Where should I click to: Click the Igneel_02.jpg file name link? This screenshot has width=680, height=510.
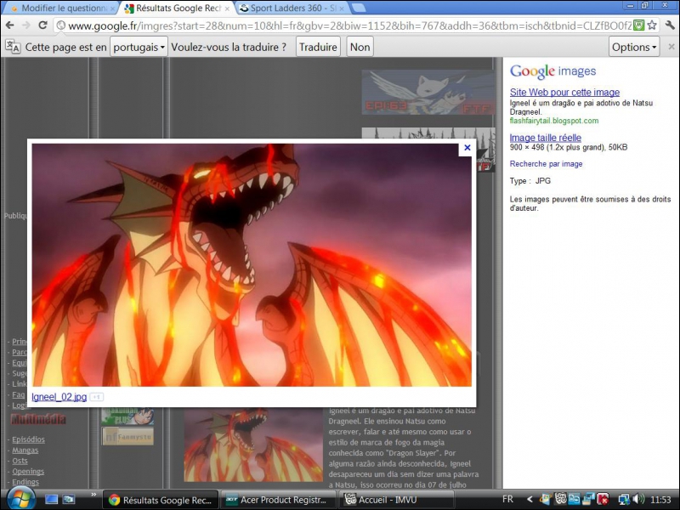59,397
